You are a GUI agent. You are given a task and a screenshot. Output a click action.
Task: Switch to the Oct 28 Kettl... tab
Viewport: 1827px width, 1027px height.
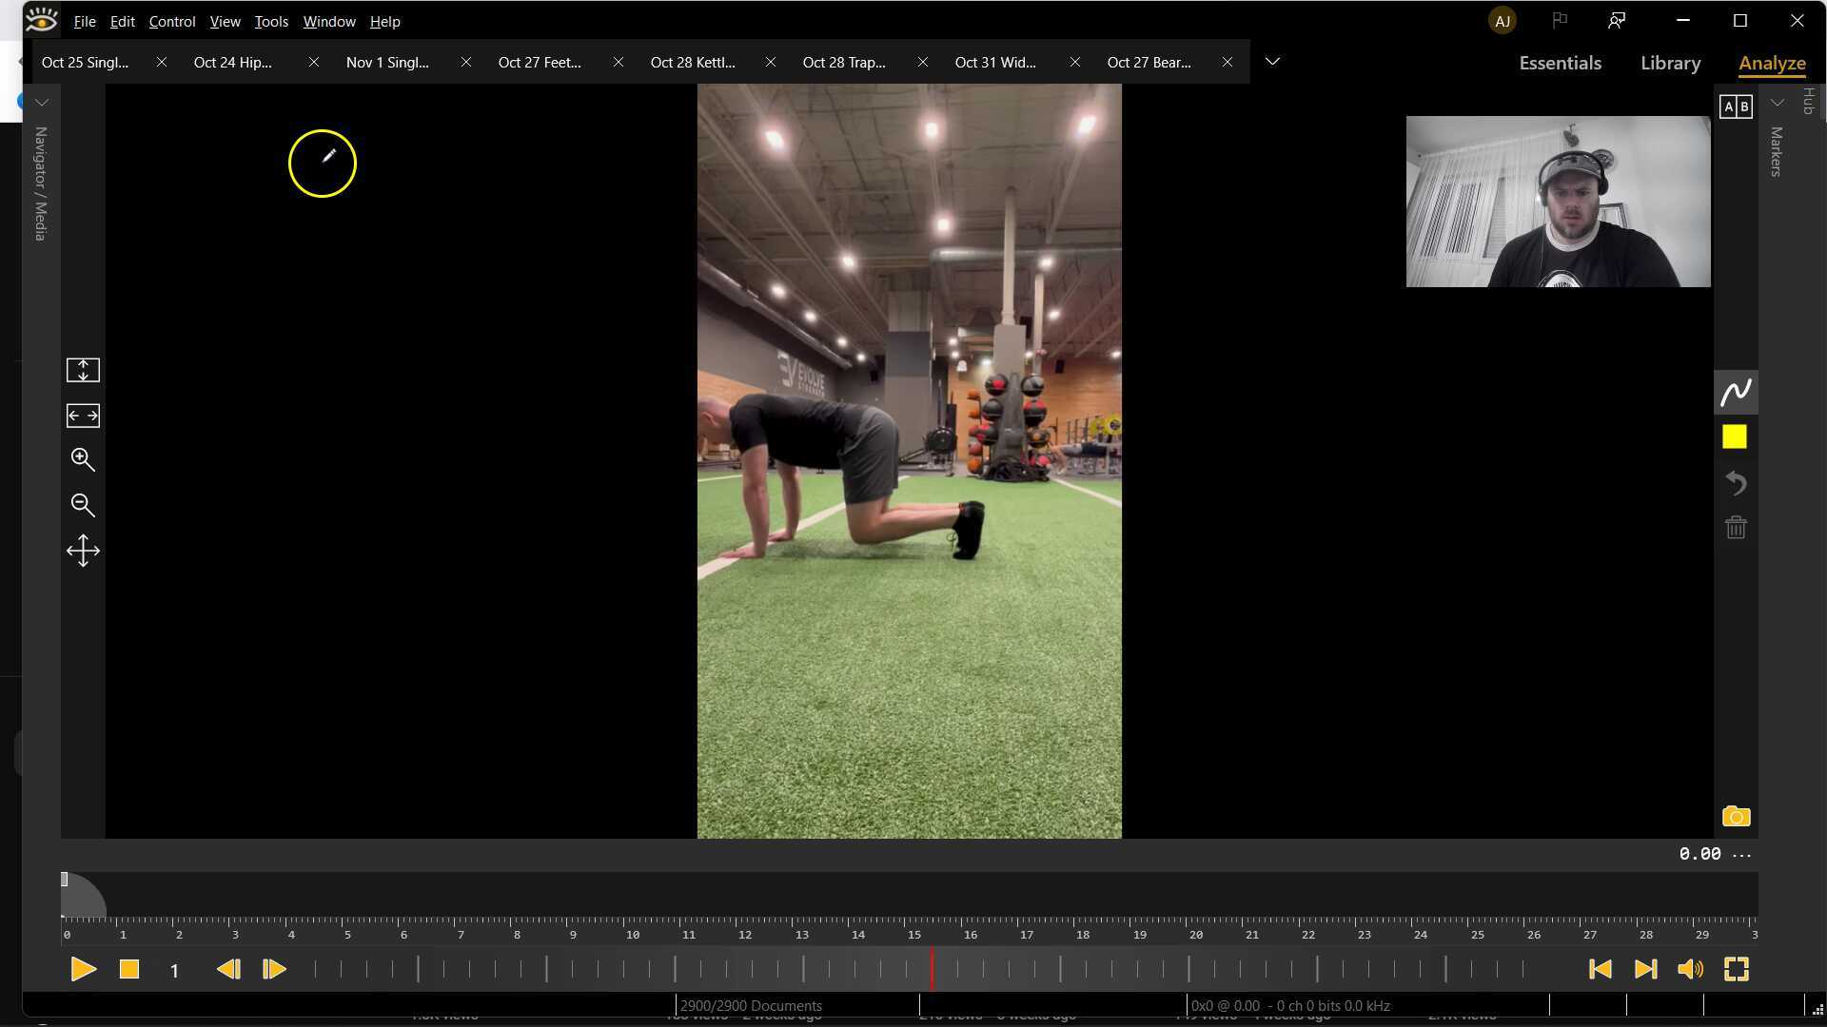[x=693, y=63]
